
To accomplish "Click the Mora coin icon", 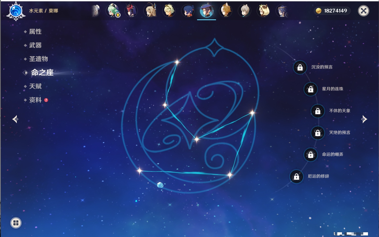I will (319, 11).
